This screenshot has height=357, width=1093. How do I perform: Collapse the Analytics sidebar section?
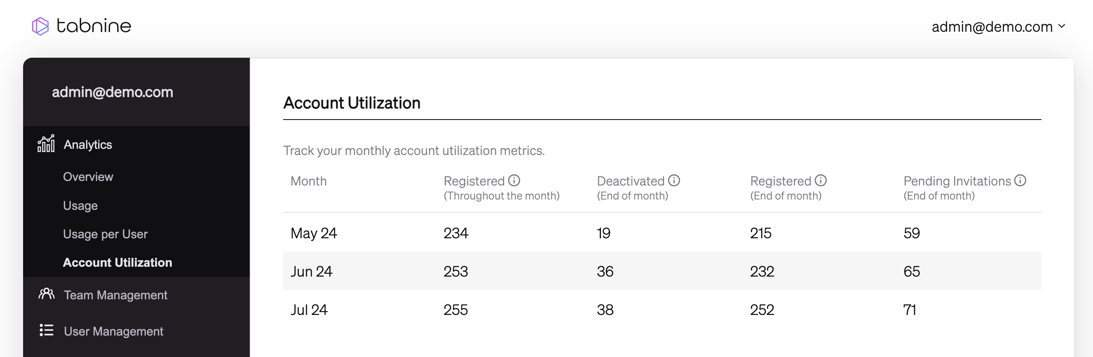click(88, 145)
